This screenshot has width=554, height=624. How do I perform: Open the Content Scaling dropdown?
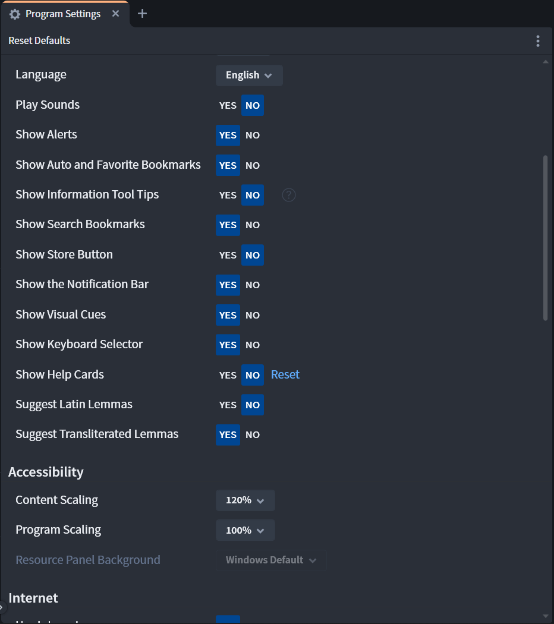click(x=245, y=500)
